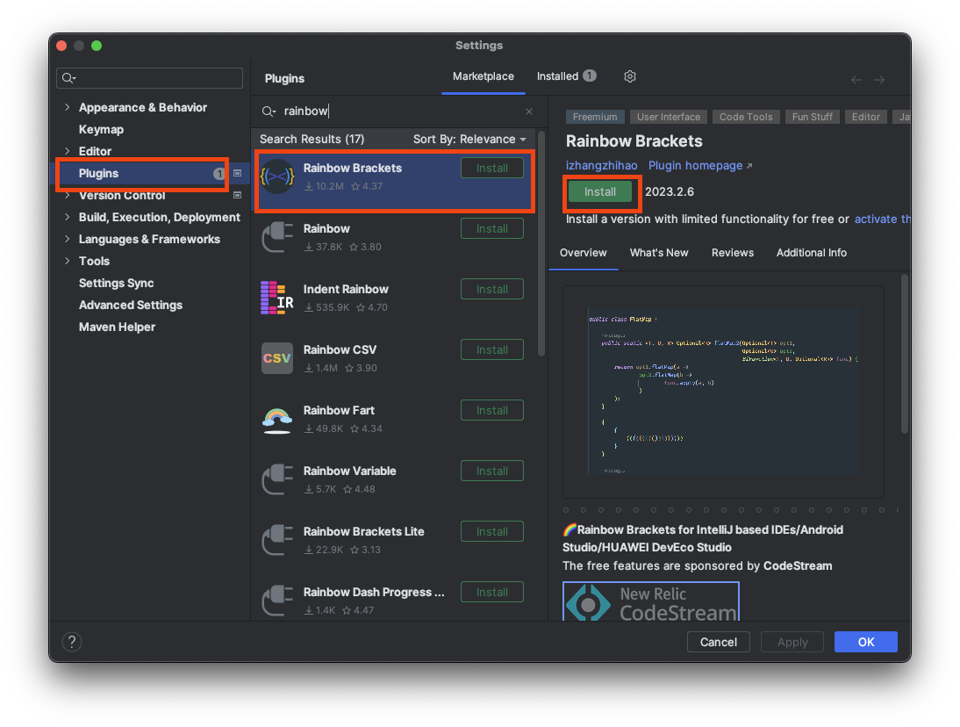The height and width of the screenshot is (727, 960).
Task: Click the Fun Stuff tag
Action: pos(812,117)
